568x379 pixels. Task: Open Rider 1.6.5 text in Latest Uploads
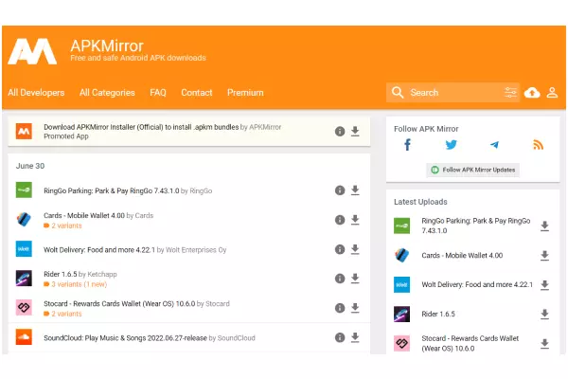coord(438,314)
